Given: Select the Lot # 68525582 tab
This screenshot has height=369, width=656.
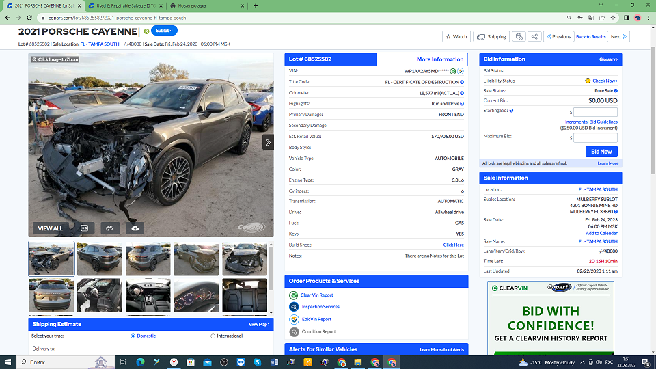Looking at the screenshot, I should (331, 59).
